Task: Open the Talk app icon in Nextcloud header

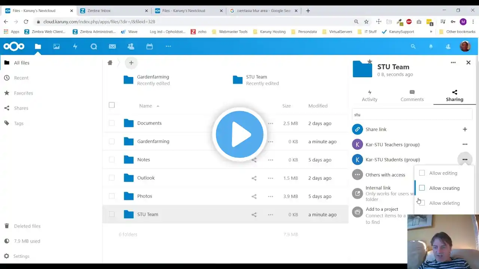Action: (94, 46)
